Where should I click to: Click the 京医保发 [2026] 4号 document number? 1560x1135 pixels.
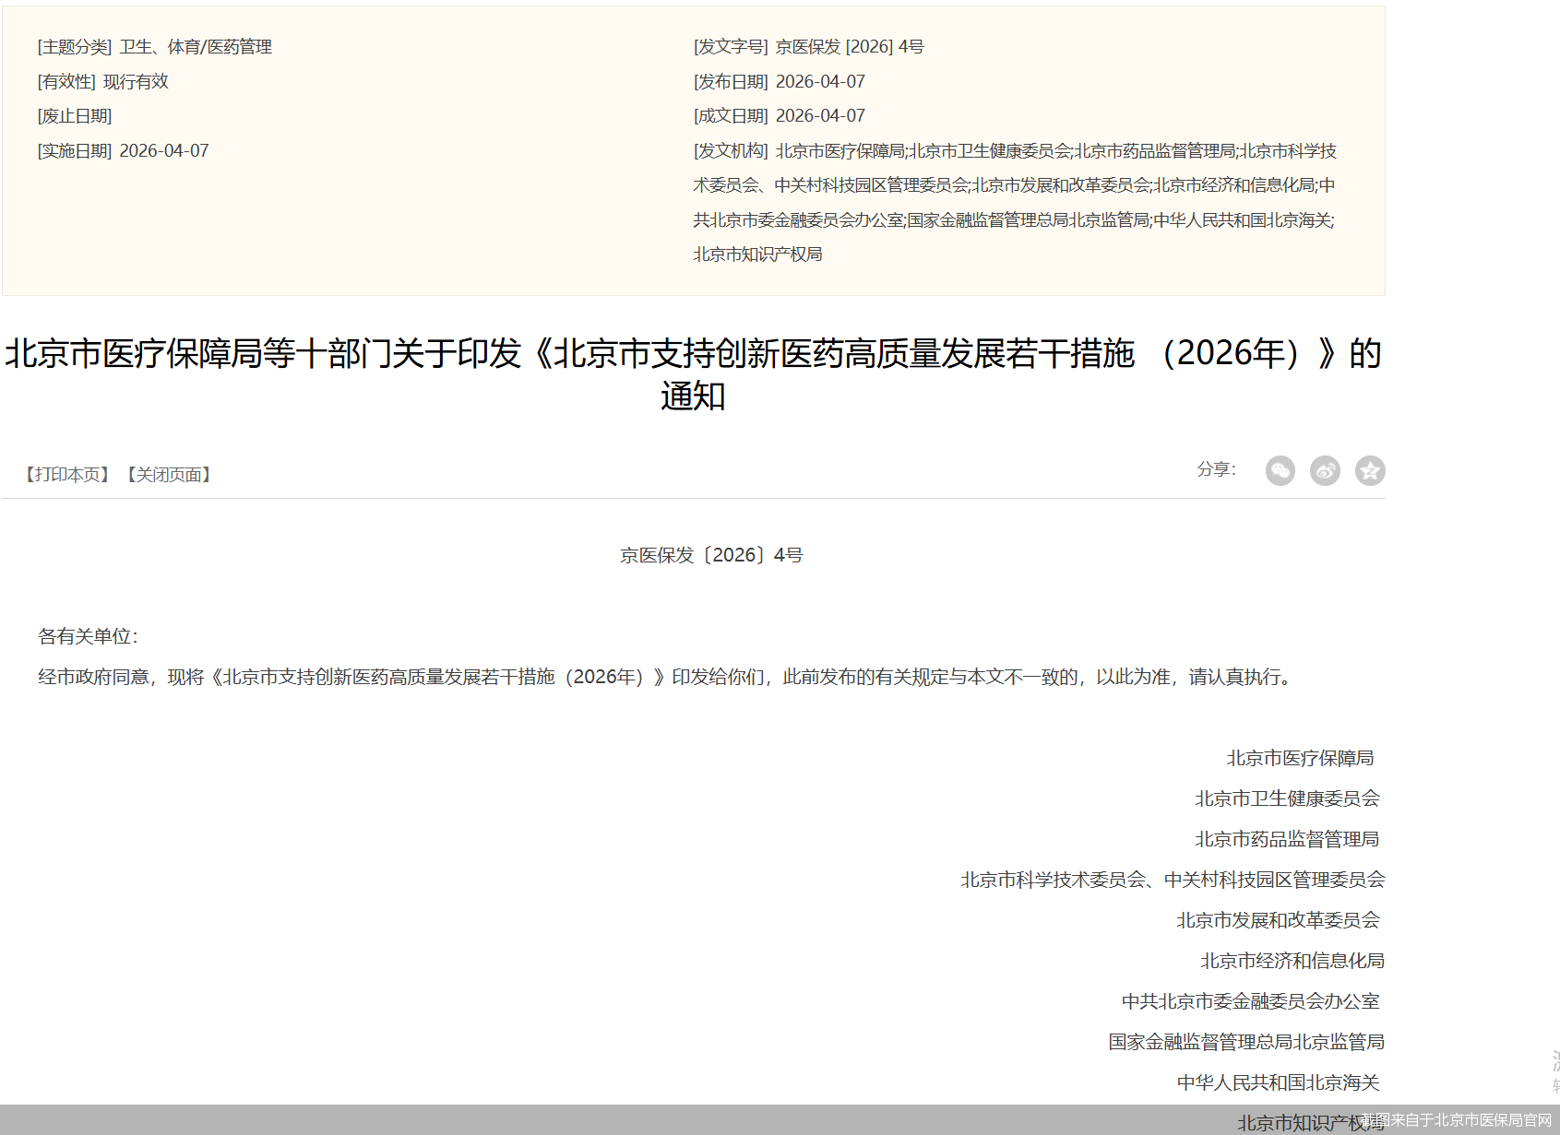(x=847, y=46)
